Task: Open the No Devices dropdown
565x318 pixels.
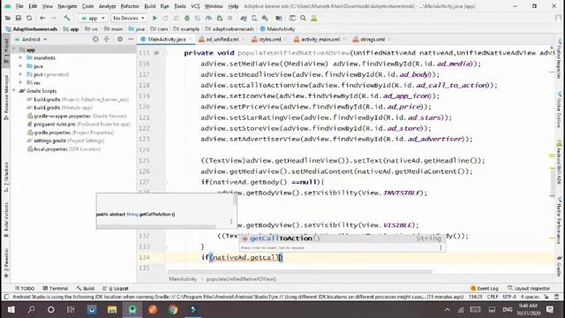Action: (128, 18)
